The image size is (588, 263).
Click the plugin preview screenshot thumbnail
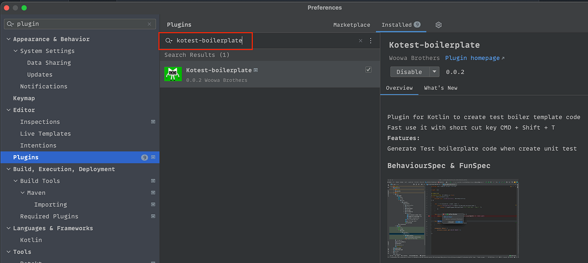click(452, 218)
